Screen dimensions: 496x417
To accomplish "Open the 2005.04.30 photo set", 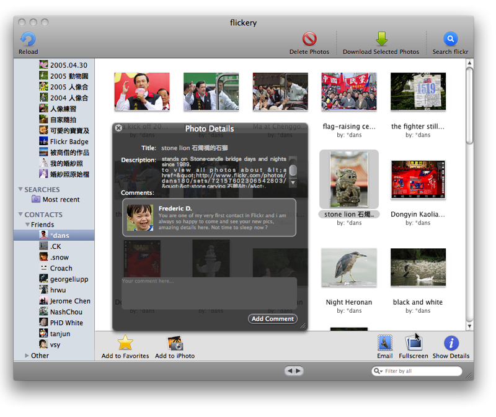I will click(54, 65).
